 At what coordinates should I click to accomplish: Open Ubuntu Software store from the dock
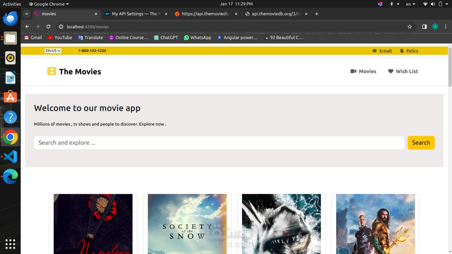pos(10,97)
